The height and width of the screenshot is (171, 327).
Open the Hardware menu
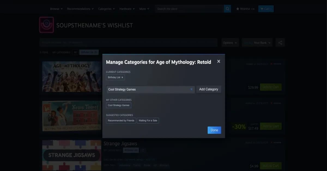tap(127, 9)
